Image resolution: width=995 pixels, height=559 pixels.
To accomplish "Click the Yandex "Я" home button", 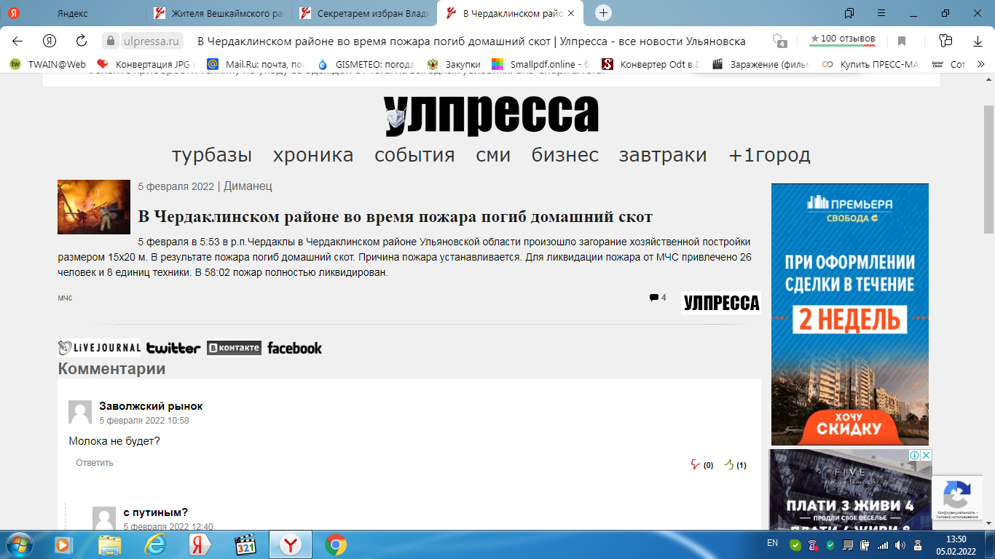I will pyautogui.click(x=50, y=41).
